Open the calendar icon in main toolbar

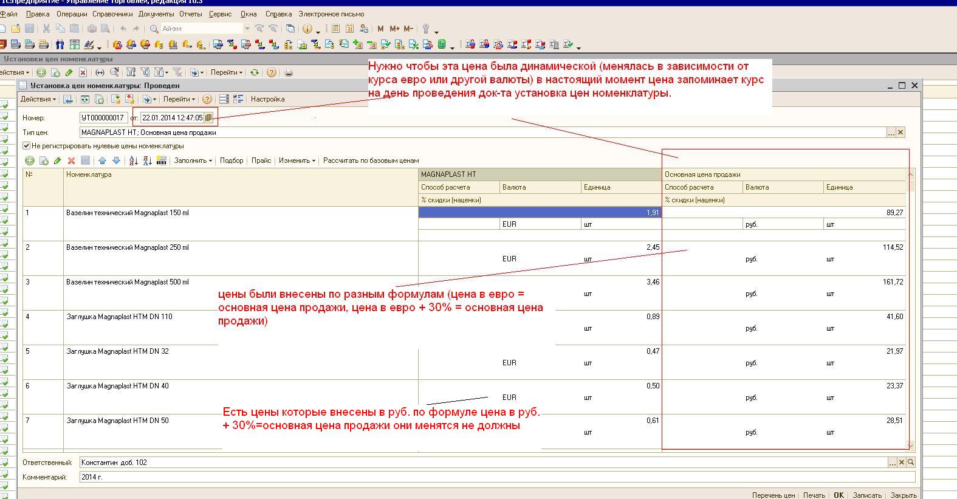(349, 29)
